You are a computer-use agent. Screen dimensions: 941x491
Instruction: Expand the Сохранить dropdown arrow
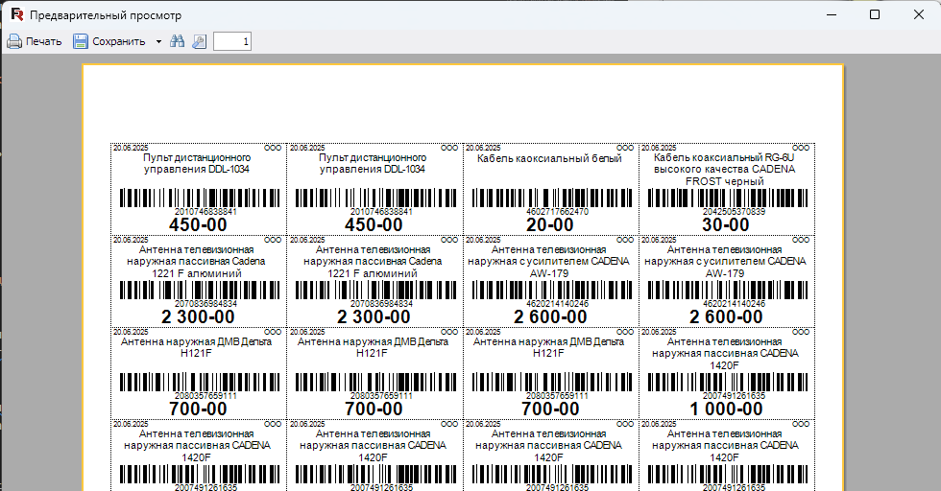coord(158,41)
